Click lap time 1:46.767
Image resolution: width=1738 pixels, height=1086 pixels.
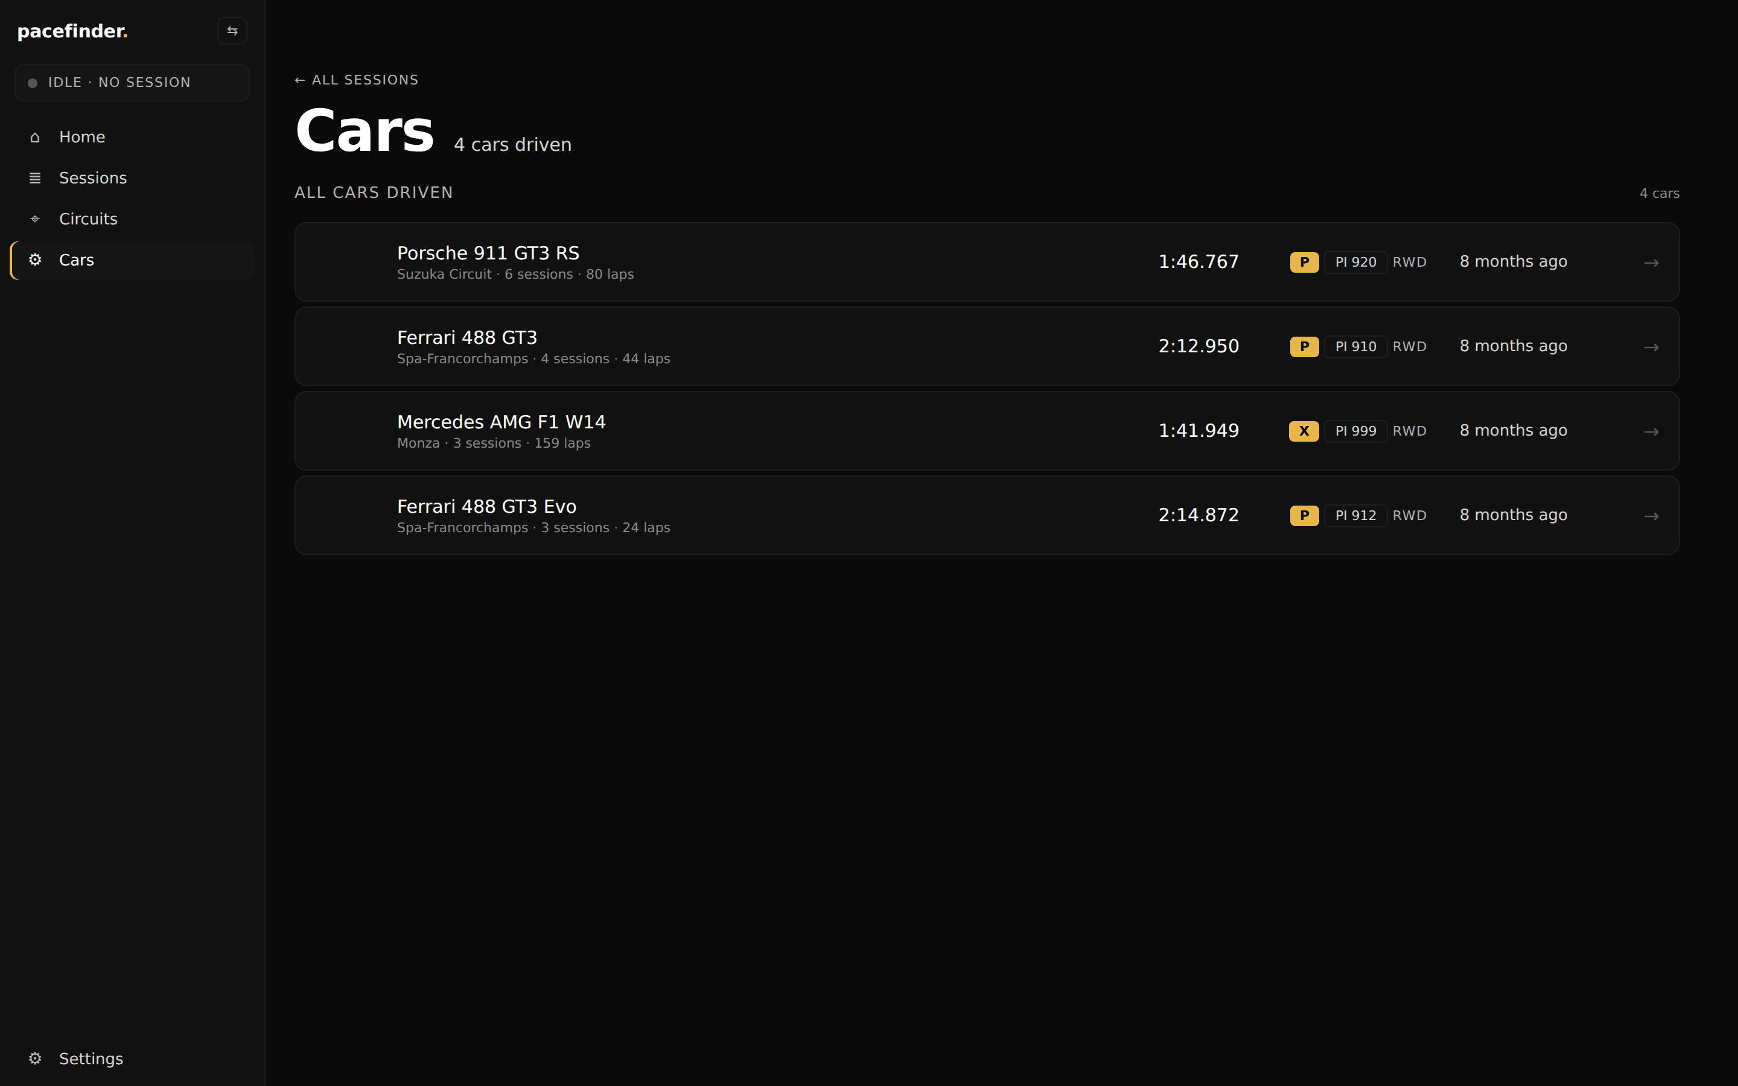1198,261
